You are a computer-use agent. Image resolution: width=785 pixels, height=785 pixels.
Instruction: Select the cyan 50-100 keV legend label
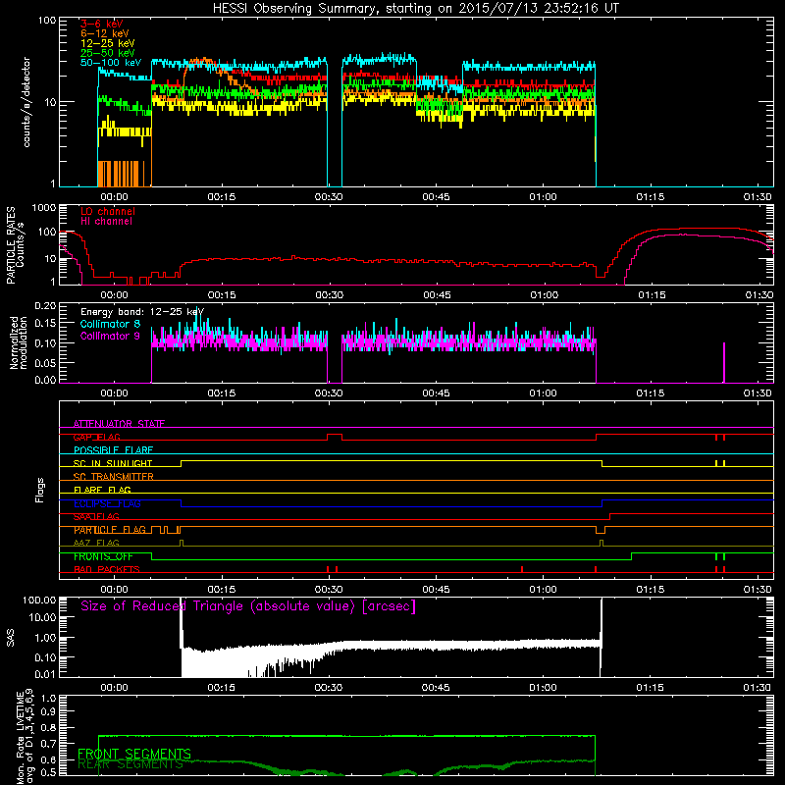coord(111,63)
